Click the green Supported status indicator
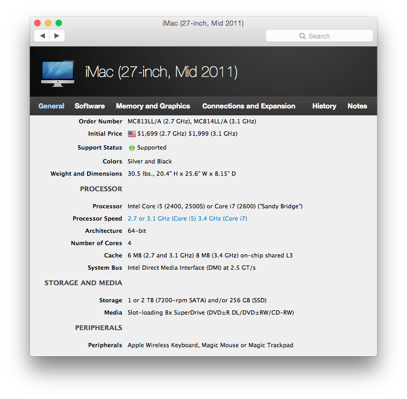The image size is (407, 399). [132, 148]
